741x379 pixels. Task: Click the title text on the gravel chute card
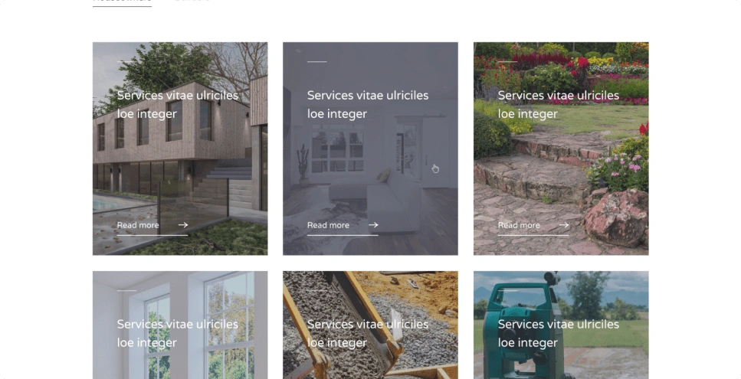tap(368, 333)
